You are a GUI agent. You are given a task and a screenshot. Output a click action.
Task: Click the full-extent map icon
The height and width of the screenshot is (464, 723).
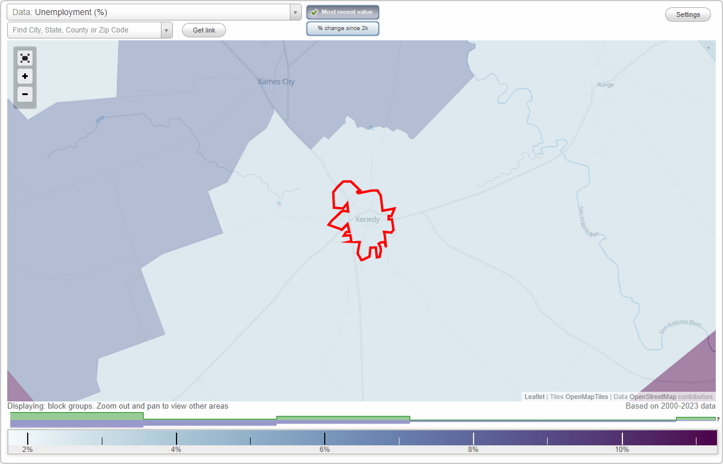tap(25, 58)
